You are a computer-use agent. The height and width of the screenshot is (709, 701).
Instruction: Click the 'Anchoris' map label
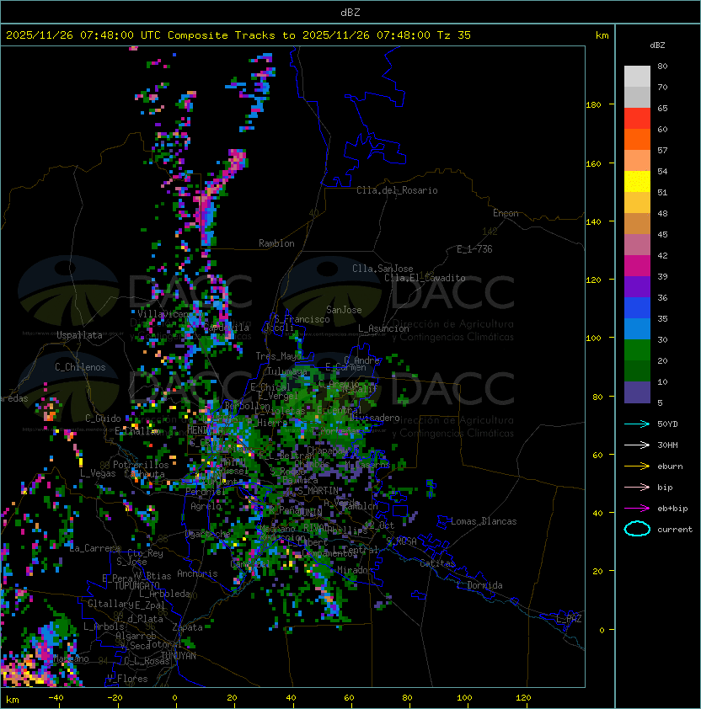pos(197,573)
